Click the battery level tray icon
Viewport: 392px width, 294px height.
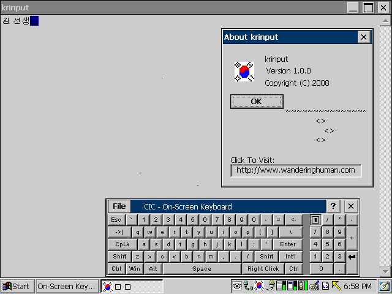(303, 286)
